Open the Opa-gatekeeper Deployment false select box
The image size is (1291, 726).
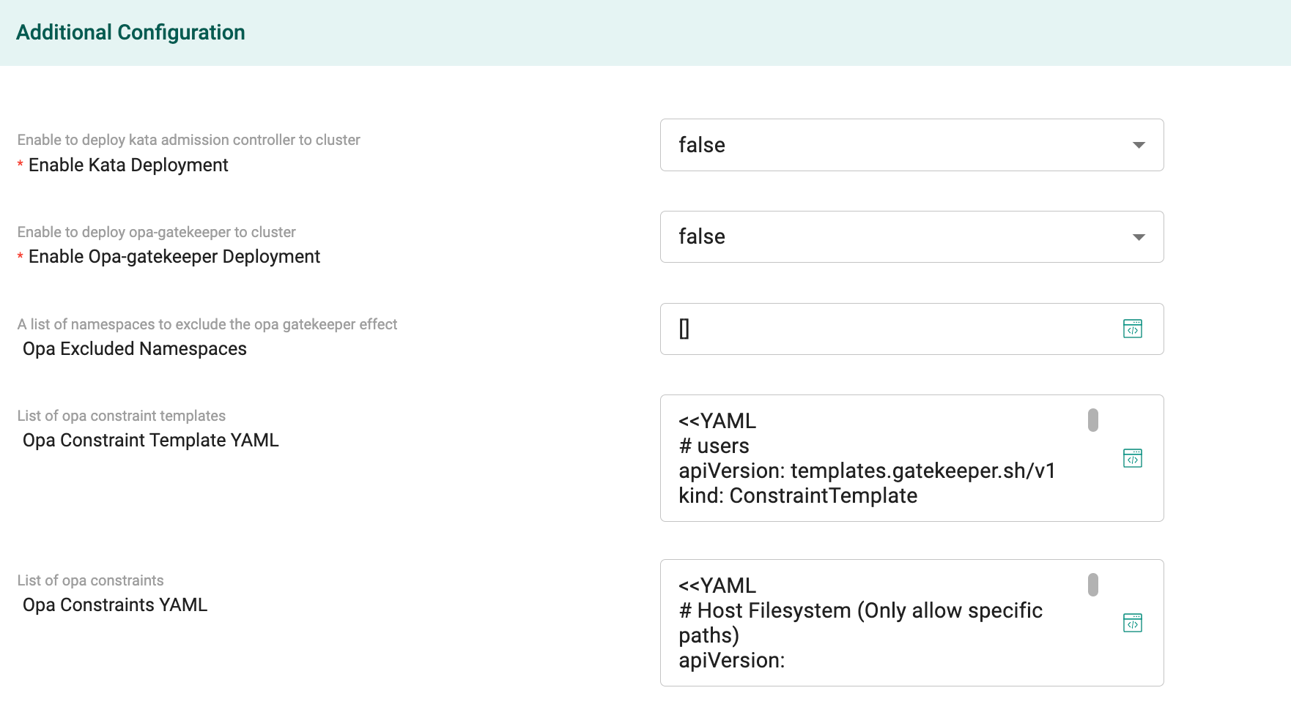[x=911, y=237]
